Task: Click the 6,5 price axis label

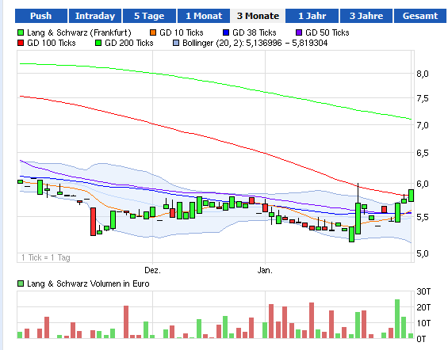Action: (x=423, y=153)
